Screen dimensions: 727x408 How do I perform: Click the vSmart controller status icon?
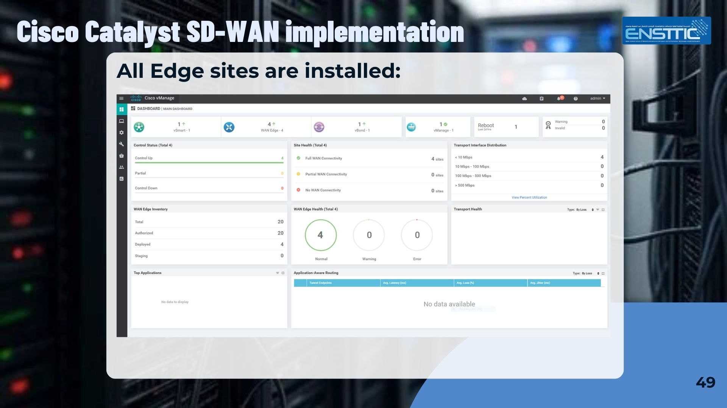click(140, 127)
